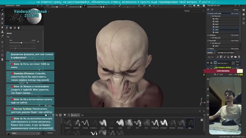Adjust the brush Size slider handle
Viewport: 246px width, 138px height.
(x=22, y=43)
